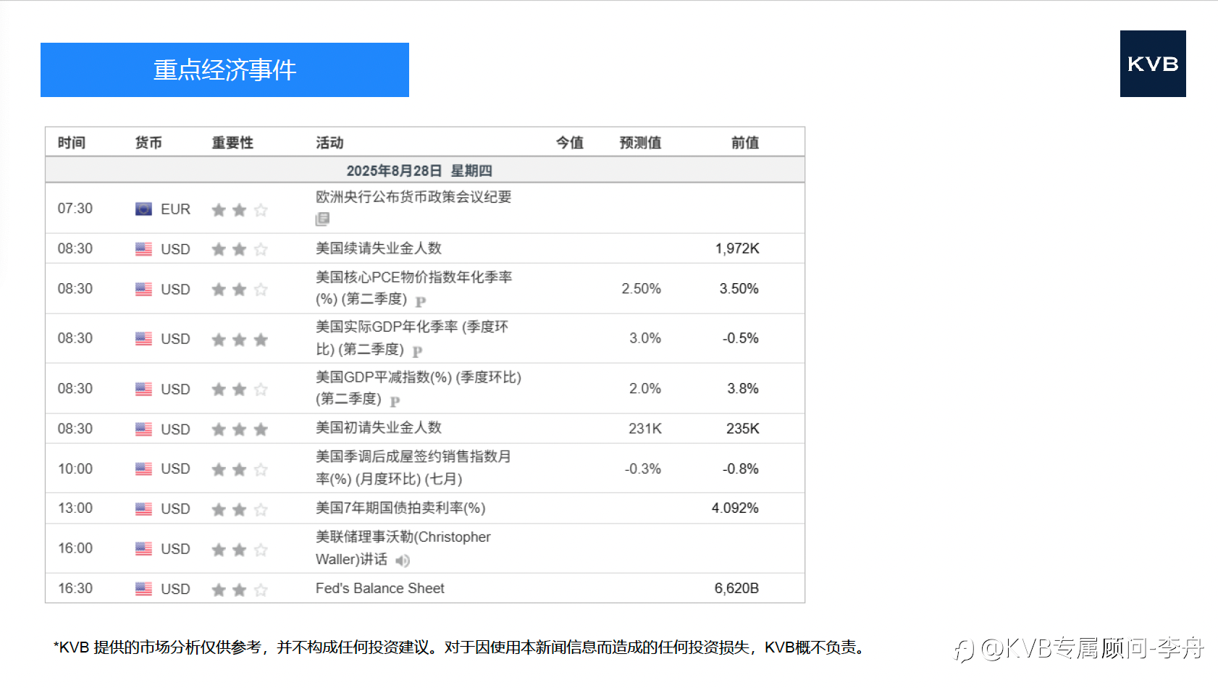Click the 时间 column header
This screenshot has width=1218, height=688.
(x=72, y=143)
